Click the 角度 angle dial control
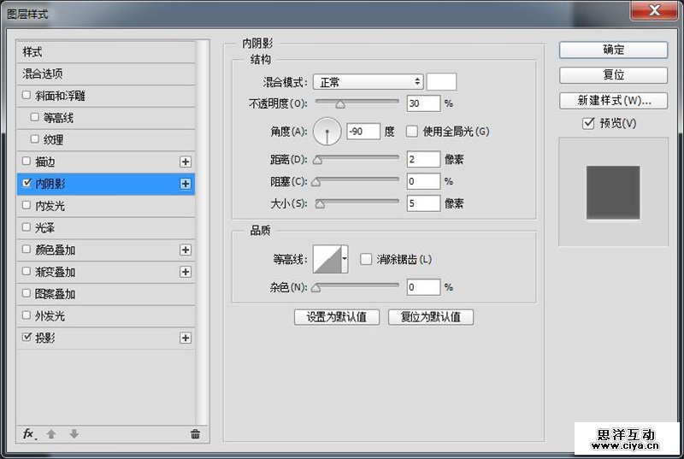This screenshot has height=459, width=684. tap(327, 132)
